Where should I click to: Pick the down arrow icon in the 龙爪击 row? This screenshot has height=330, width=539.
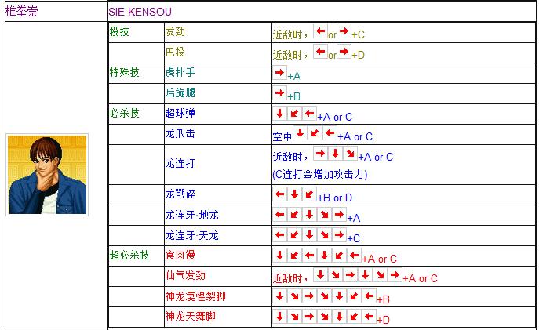click(300, 133)
